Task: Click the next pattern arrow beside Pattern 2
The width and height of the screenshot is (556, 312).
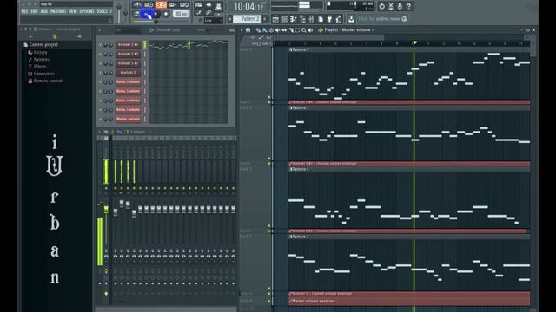Action: pos(264,19)
